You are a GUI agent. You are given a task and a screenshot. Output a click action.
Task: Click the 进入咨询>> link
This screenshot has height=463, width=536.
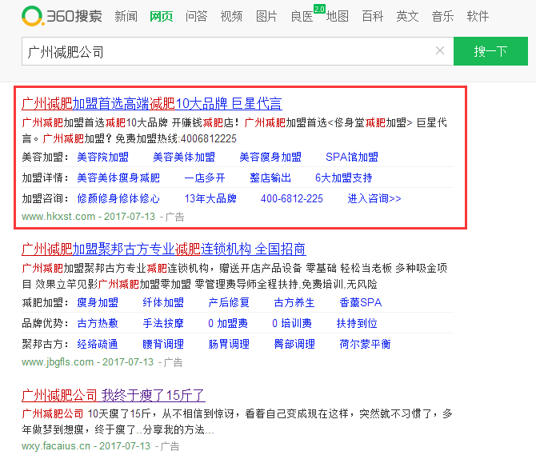(374, 198)
